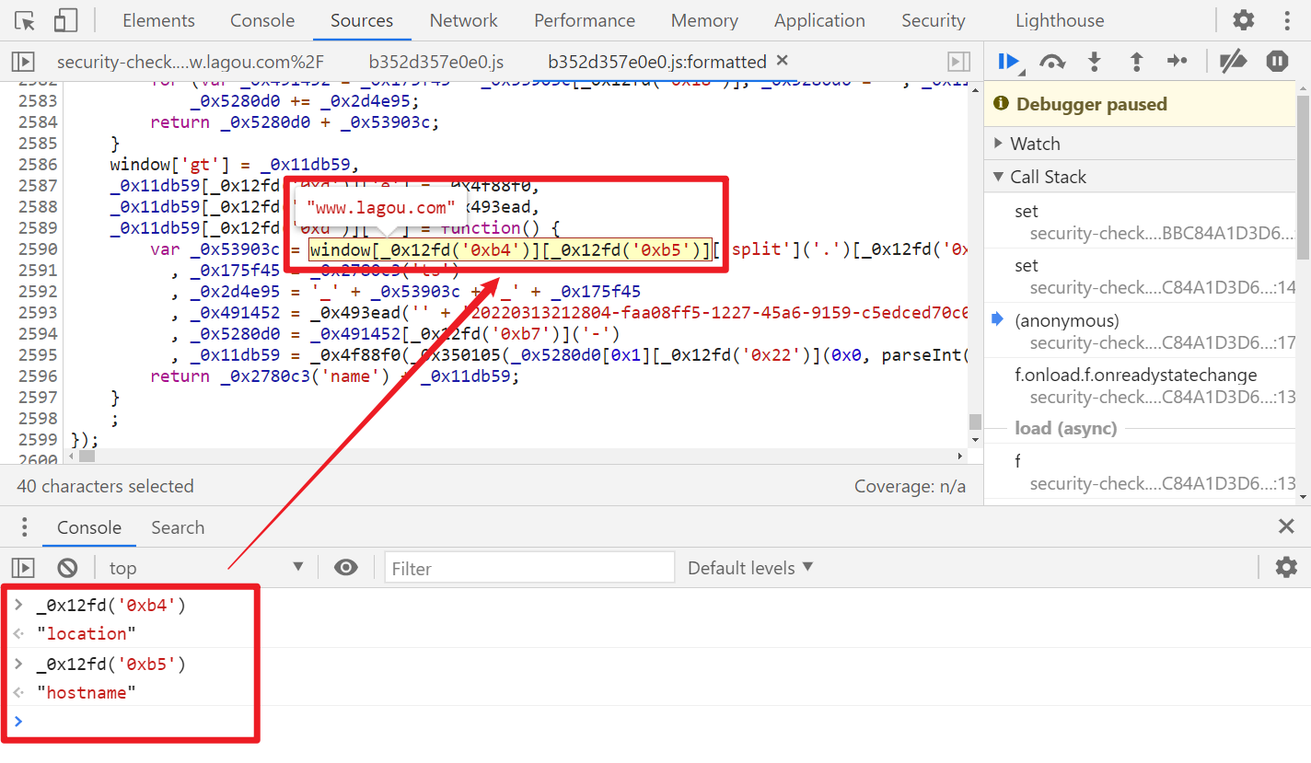Image resolution: width=1311 pixels, height=763 pixels.
Task: Click the Coverage: n/a status text
Action: pos(910,486)
